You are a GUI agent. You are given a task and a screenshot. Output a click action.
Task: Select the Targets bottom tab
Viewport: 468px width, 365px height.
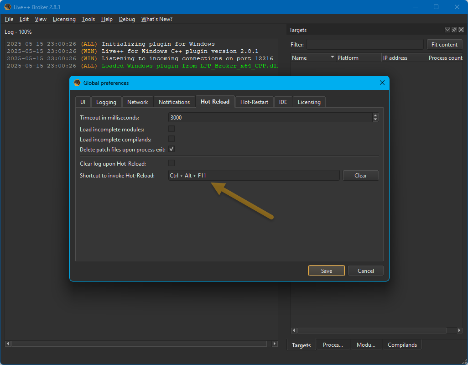[301, 345]
